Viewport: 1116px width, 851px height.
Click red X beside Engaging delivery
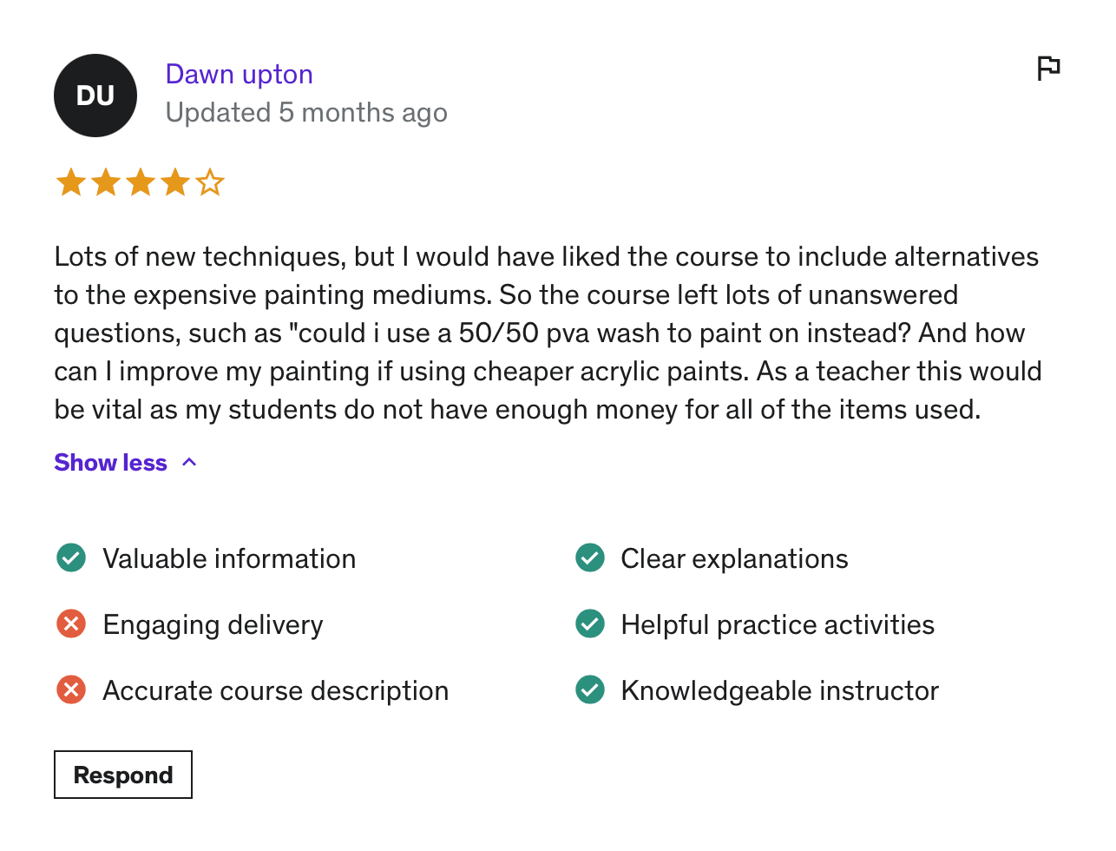[x=71, y=623]
